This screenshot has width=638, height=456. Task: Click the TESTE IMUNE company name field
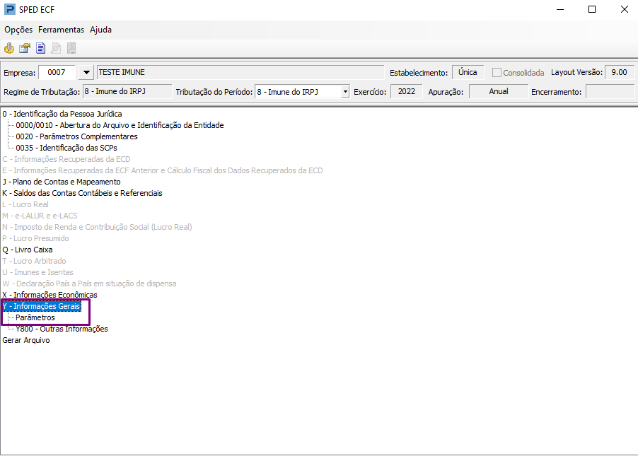click(x=240, y=72)
